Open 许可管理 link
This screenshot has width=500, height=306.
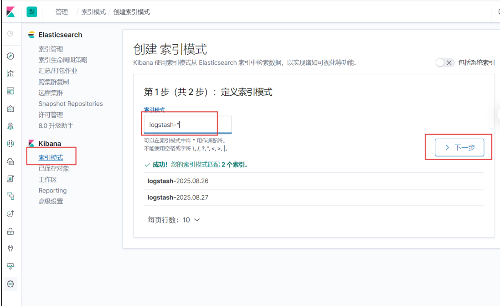coord(51,115)
